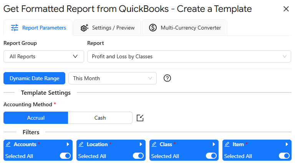Toggle Accounts Selected All switch
This screenshot has height=163, width=295.
pyautogui.click(x=65, y=156)
